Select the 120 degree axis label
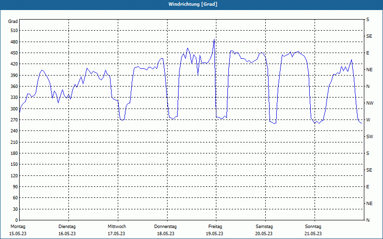Image resolution: width=383 pixels, height=239 pixels. click(x=14, y=175)
